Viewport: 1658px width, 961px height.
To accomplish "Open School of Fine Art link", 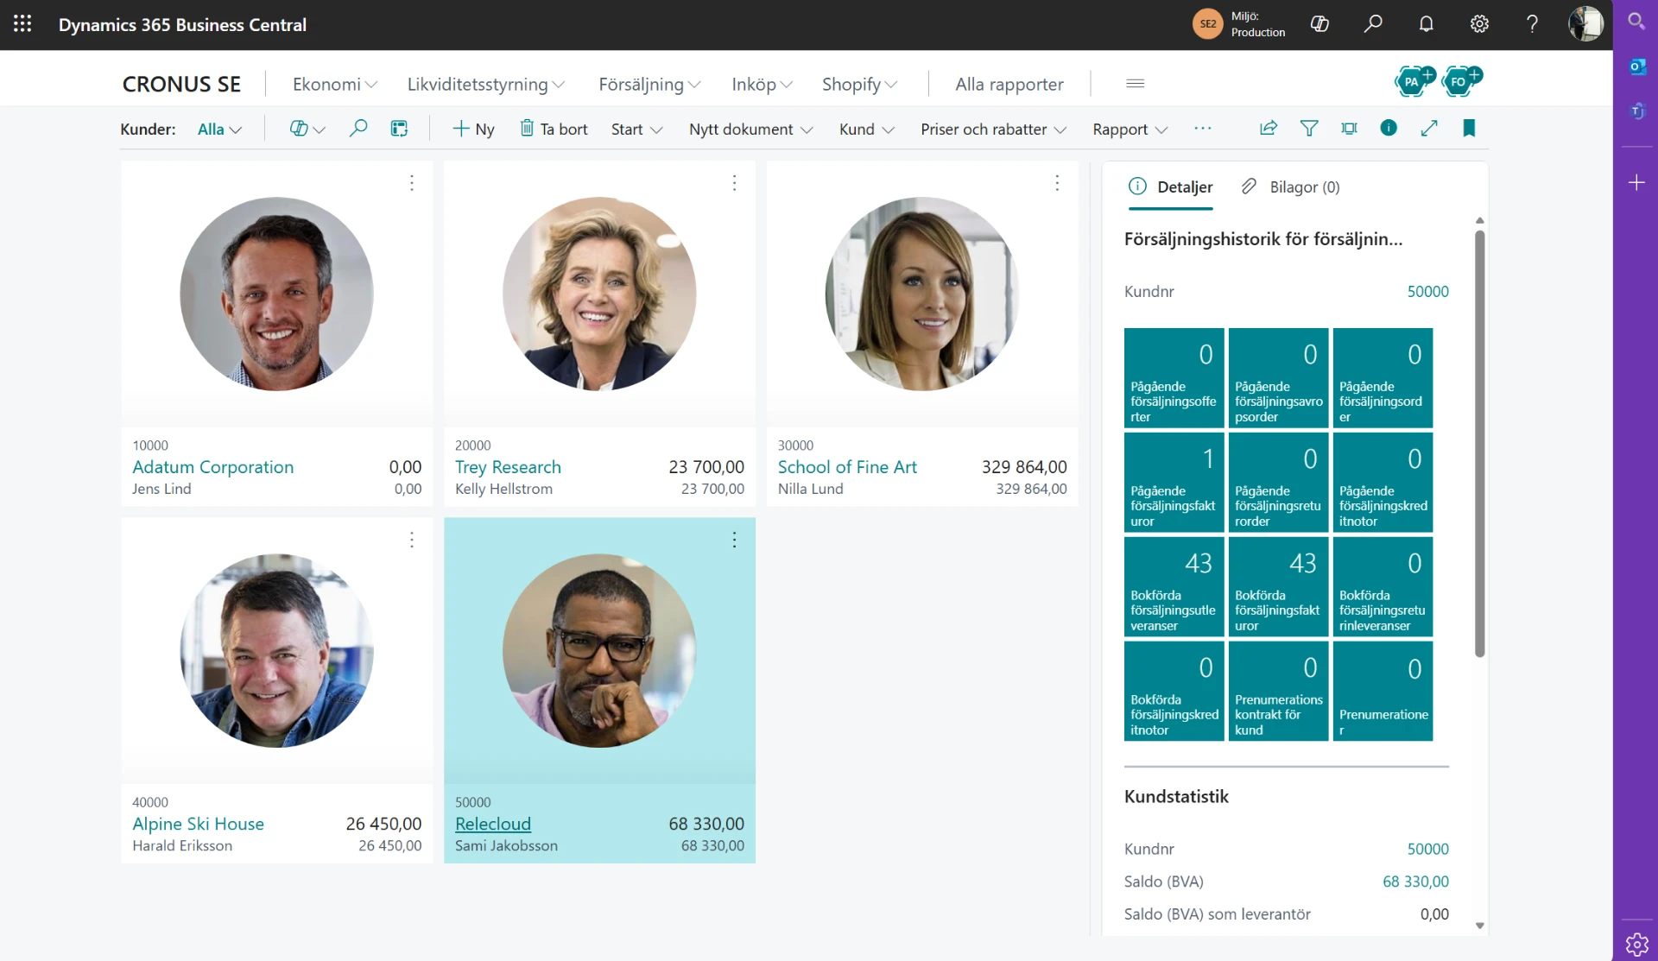I will (847, 467).
